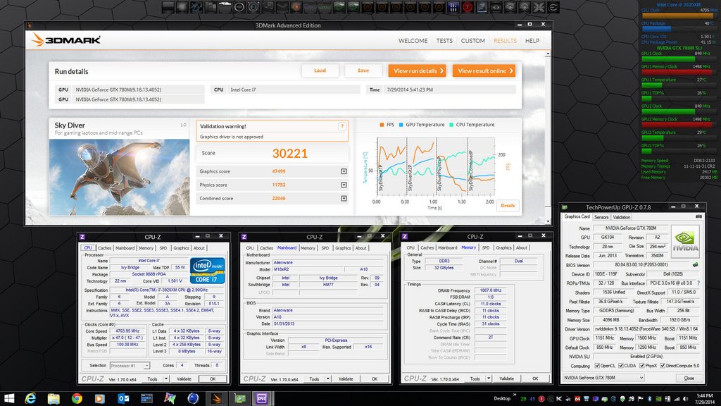Click the Details button under the chart
The image size is (721, 406).
point(508,205)
